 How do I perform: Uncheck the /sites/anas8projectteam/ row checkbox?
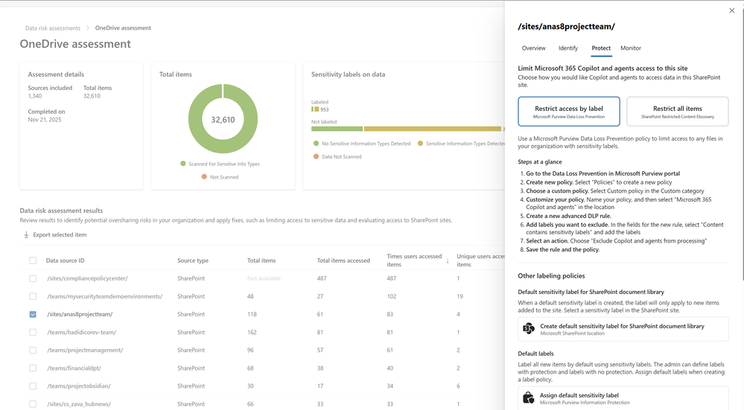click(x=33, y=314)
